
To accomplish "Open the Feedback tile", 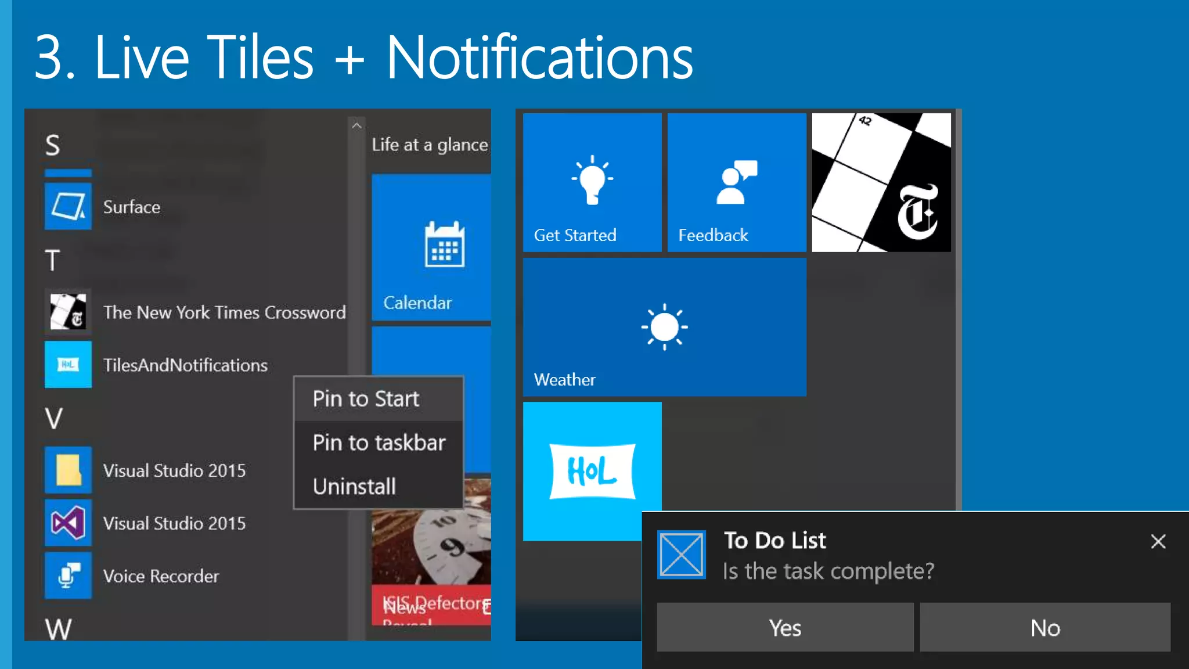I will (737, 182).
